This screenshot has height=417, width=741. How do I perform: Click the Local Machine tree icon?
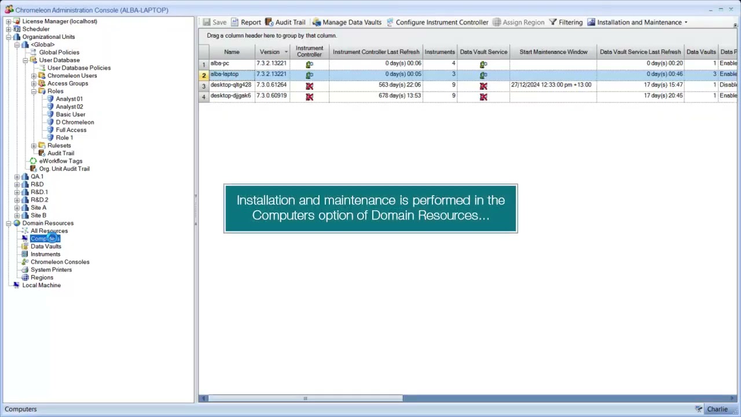pyautogui.click(x=16, y=285)
